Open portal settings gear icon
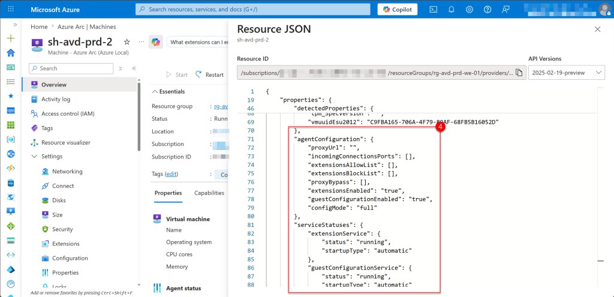Screen dimensions: 614x297 (469, 10)
